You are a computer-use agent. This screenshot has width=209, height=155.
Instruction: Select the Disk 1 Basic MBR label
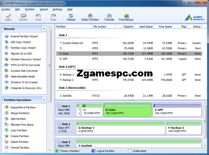(x=66, y=110)
